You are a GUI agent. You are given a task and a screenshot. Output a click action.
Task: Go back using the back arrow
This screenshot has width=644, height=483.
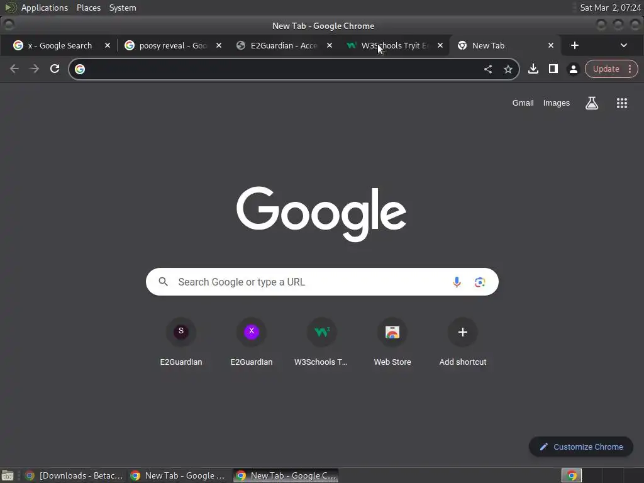click(14, 69)
